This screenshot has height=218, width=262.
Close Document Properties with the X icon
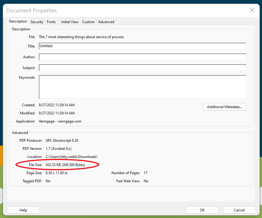(252, 10)
